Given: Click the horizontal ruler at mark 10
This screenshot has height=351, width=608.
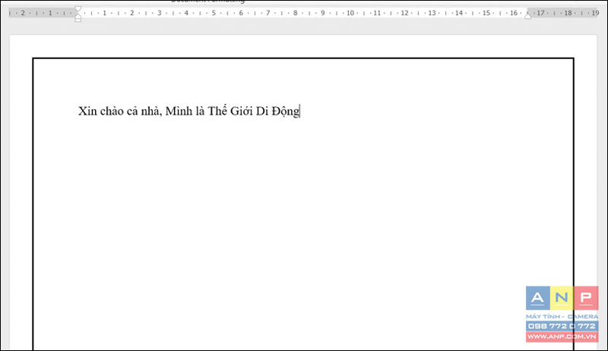Looking at the screenshot, I should tap(350, 13).
